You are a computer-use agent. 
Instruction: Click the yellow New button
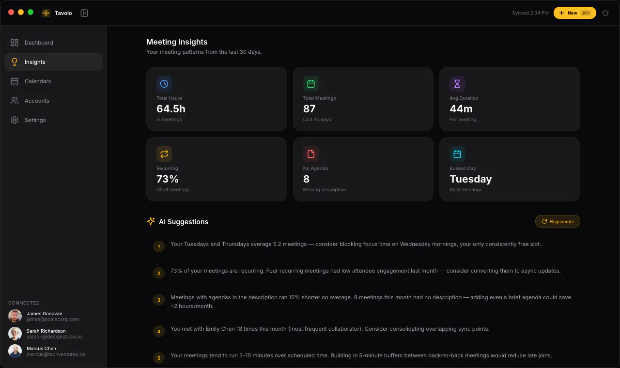[x=575, y=13]
